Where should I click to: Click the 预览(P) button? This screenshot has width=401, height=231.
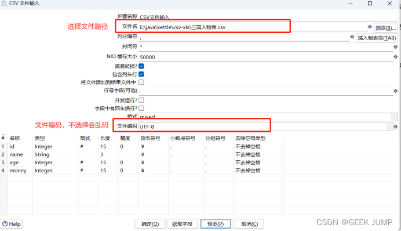(x=216, y=224)
